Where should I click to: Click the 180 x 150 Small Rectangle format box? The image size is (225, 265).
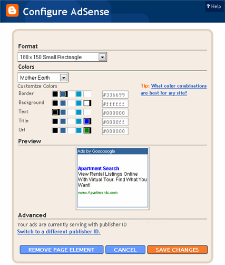pos(62,57)
